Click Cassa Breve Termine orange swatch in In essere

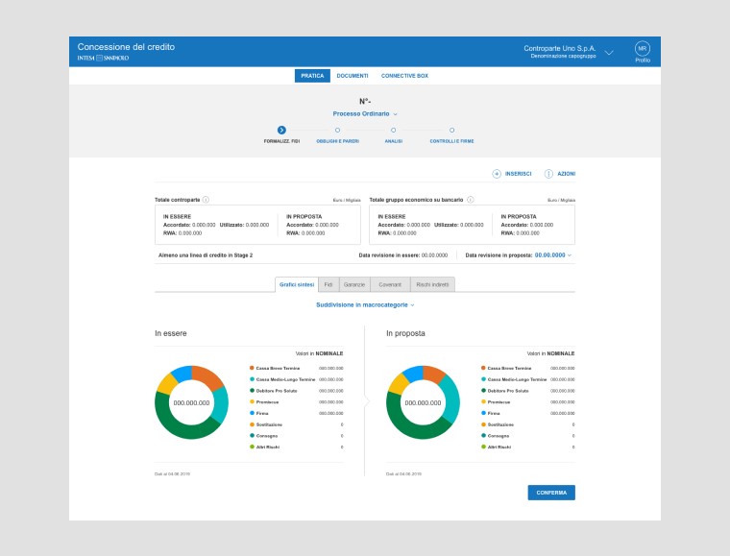252,368
